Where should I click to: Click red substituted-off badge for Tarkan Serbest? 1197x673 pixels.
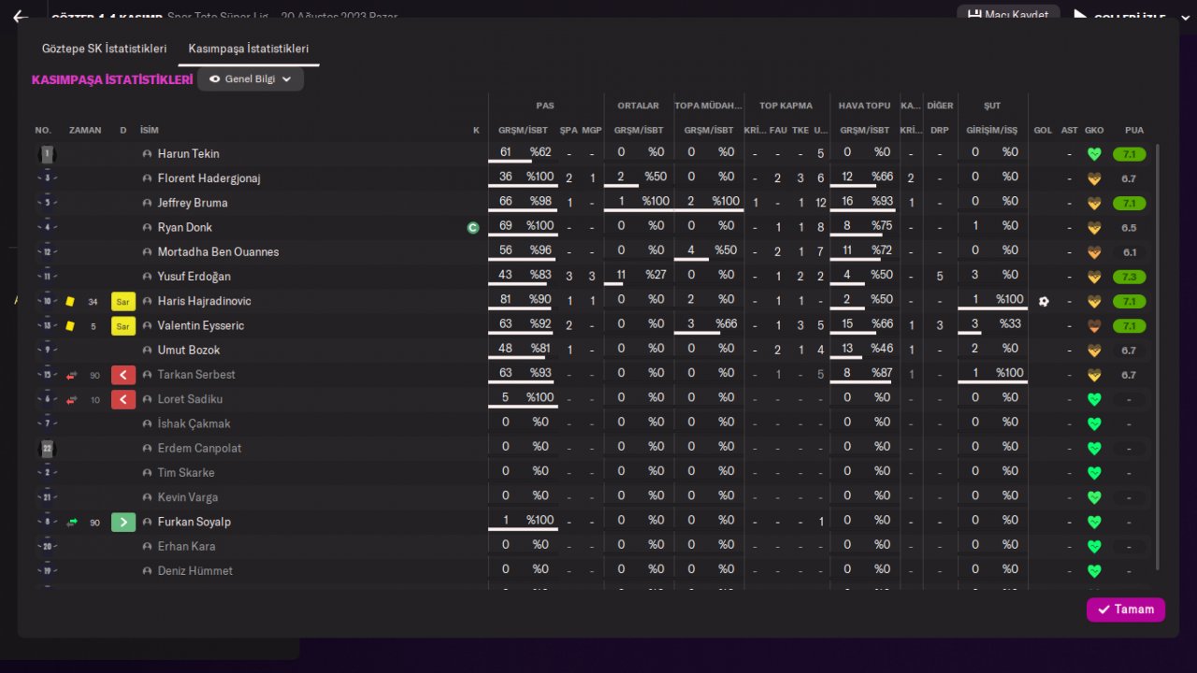click(x=123, y=375)
